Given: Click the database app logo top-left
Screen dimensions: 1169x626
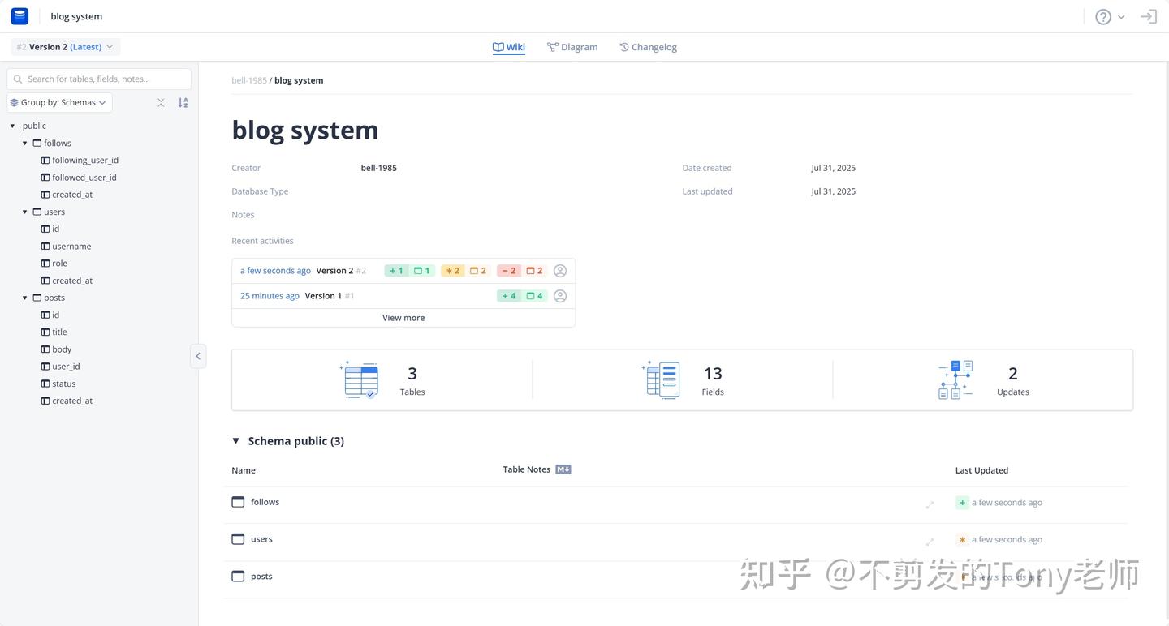Looking at the screenshot, I should coord(19,15).
